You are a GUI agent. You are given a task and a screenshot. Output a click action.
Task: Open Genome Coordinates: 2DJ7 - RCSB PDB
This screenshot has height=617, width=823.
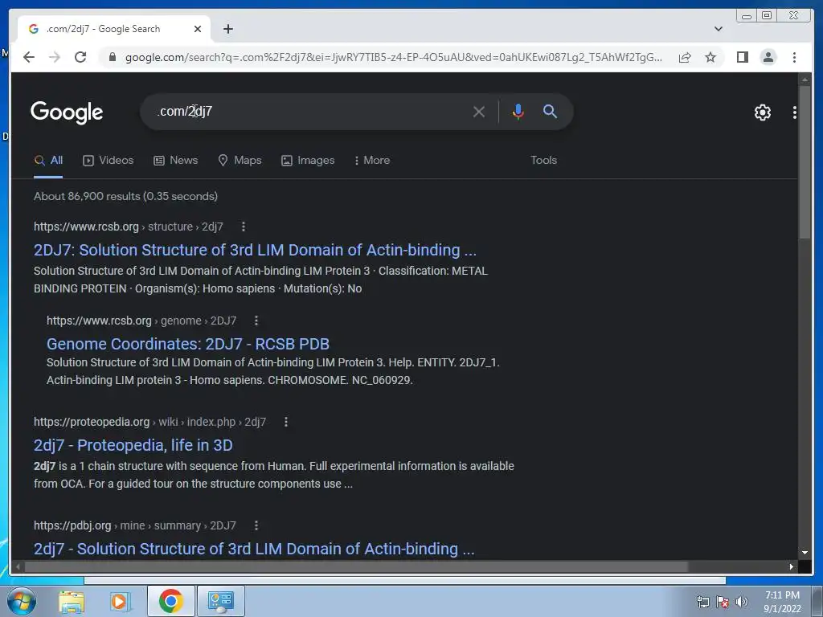point(188,344)
